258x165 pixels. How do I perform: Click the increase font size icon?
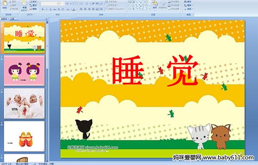point(68,3)
